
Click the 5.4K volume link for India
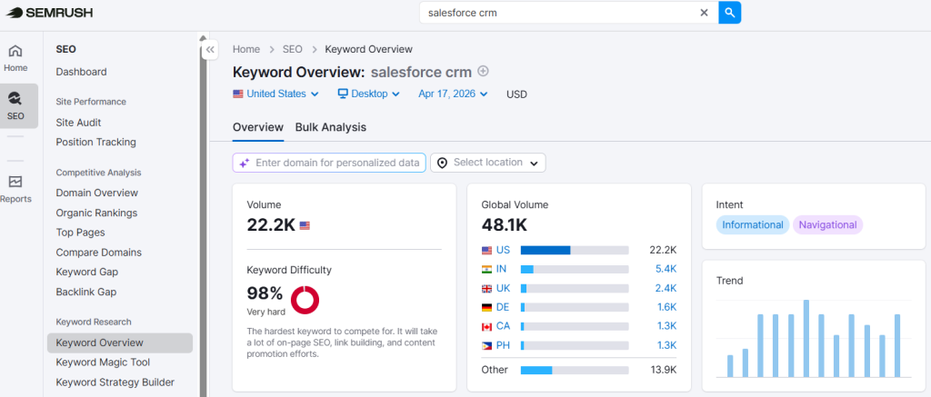[666, 269]
